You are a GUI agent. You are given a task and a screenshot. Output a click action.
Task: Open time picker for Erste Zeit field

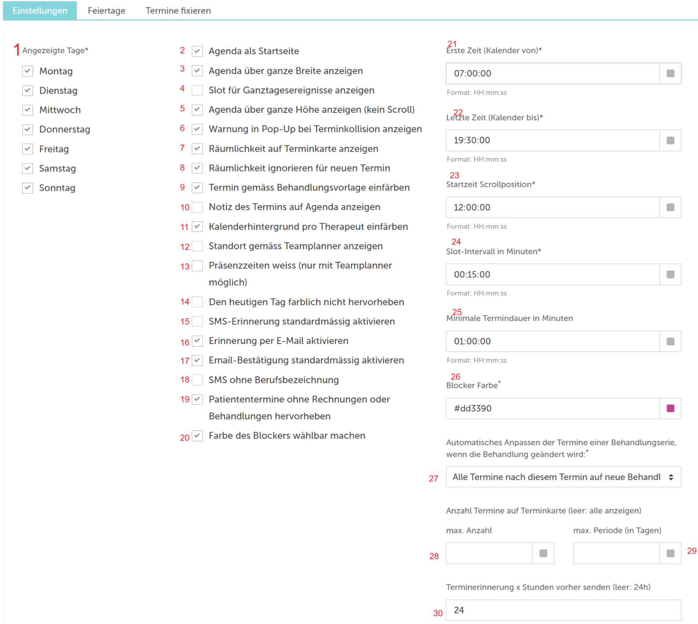pyautogui.click(x=671, y=74)
